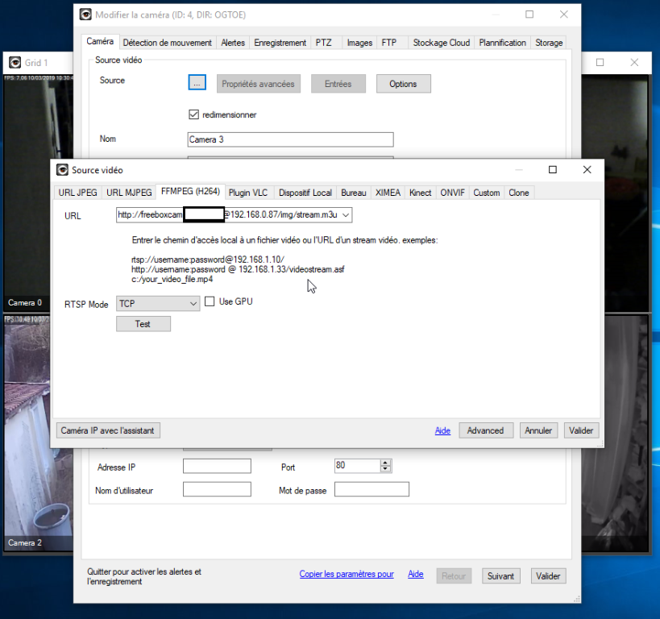Click the Source vidéo eye icon
The image size is (660, 619).
[x=62, y=170]
